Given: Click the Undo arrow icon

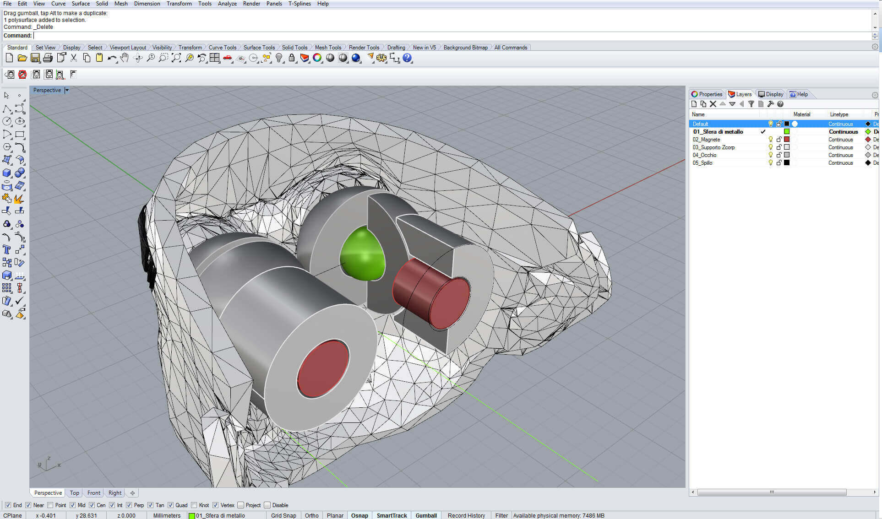Looking at the screenshot, I should [x=112, y=58].
